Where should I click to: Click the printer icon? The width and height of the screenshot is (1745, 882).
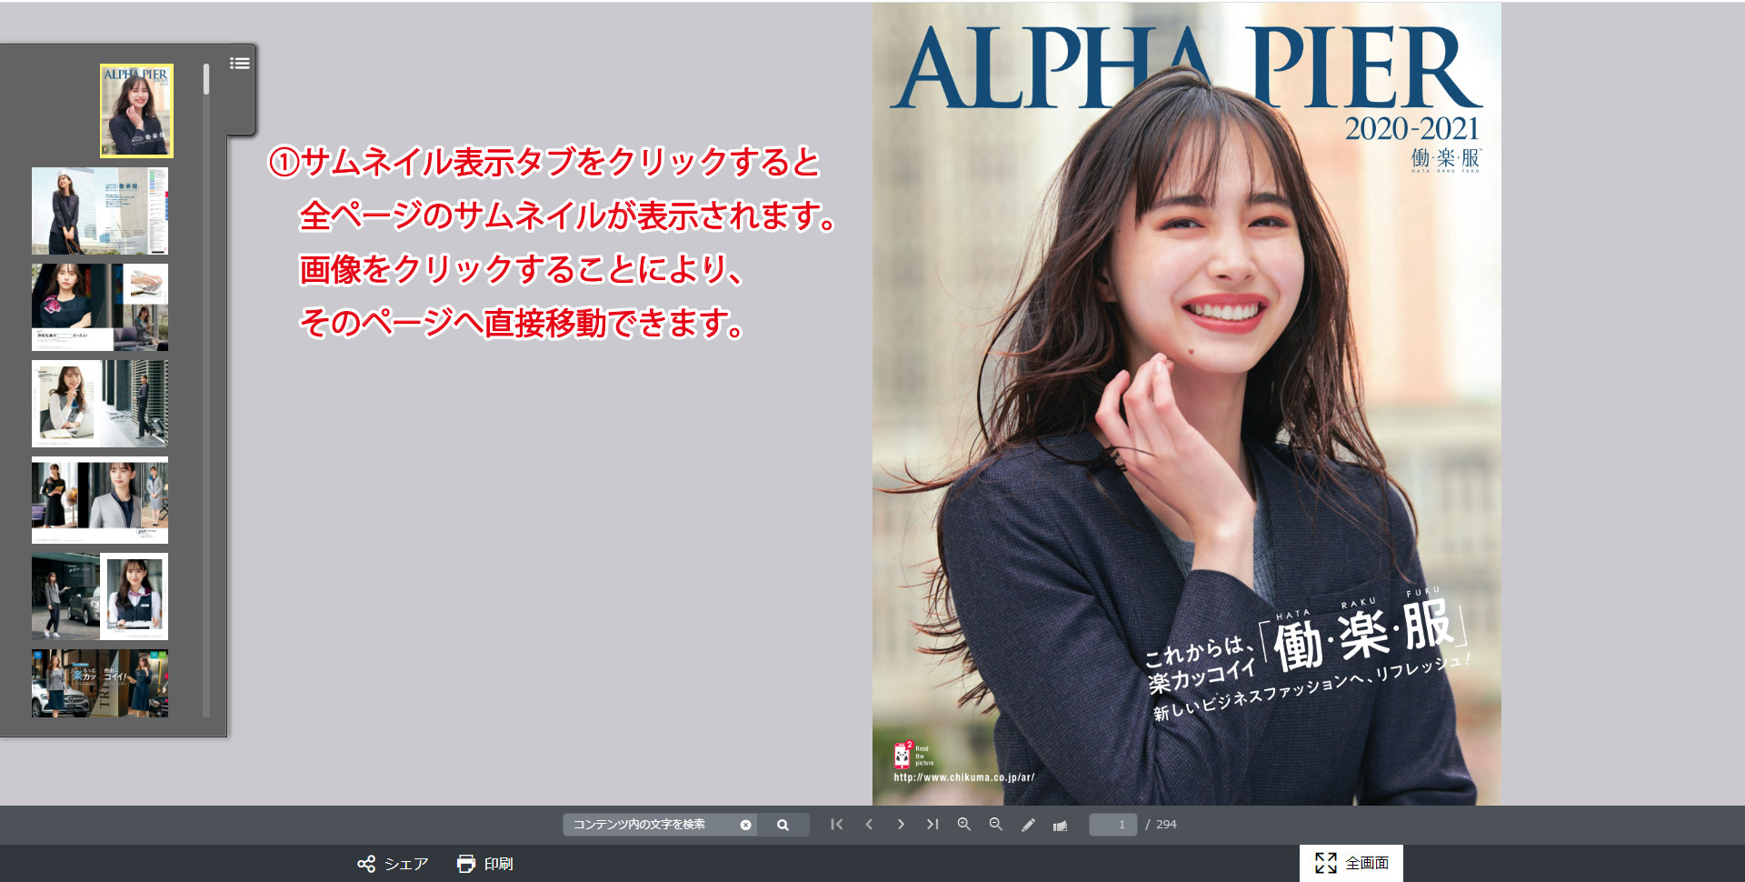[466, 864]
